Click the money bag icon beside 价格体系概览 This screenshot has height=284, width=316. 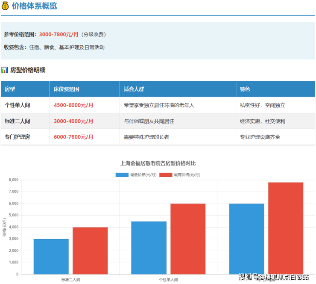pyautogui.click(x=5, y=6)
